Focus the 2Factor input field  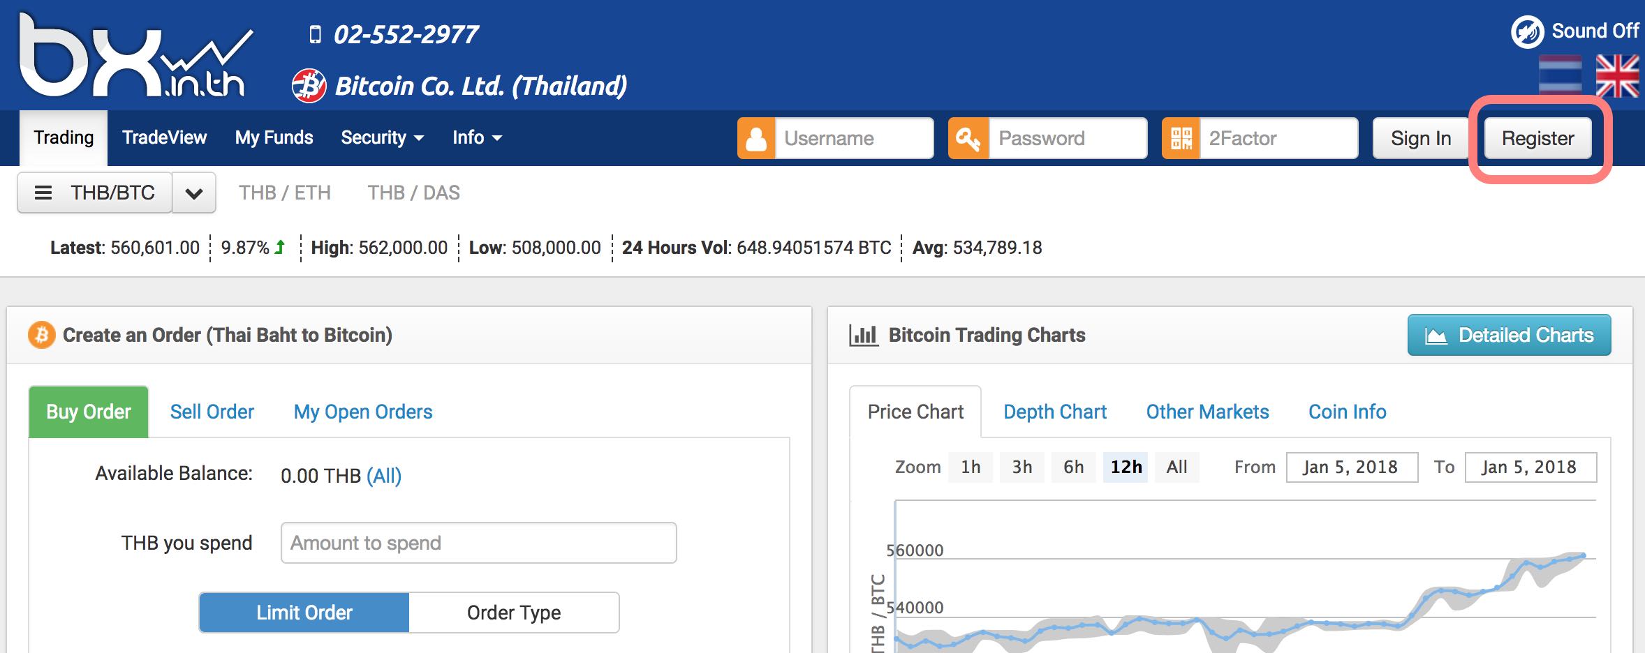[1279, 138]
